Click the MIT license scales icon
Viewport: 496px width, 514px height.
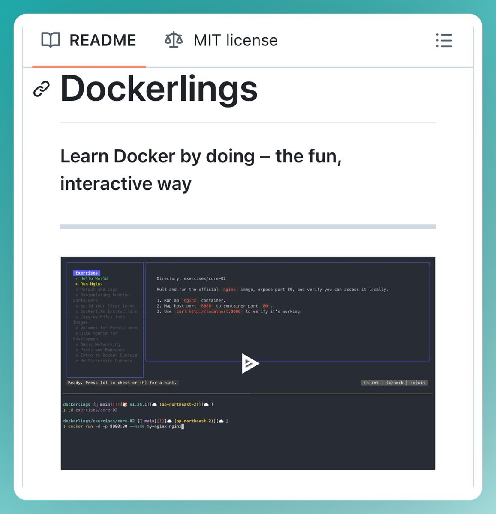pyautogui.click(x=174, y=40)
